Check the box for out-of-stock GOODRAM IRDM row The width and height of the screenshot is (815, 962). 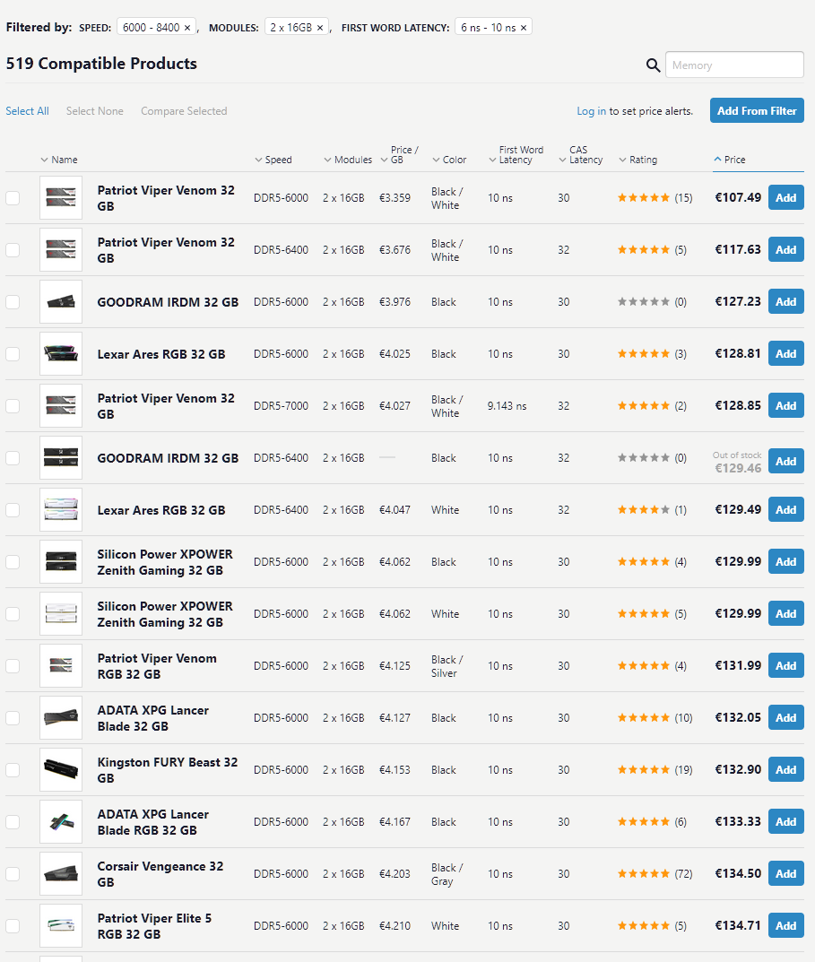pyautogui.click(x=13, y=457)
